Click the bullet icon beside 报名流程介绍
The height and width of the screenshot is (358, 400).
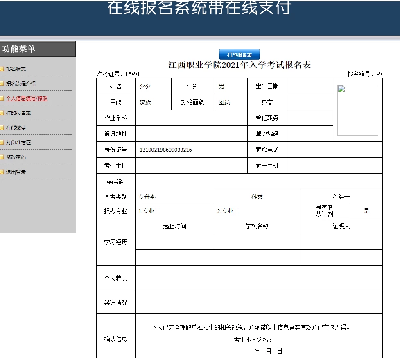[x=2, y=84]
